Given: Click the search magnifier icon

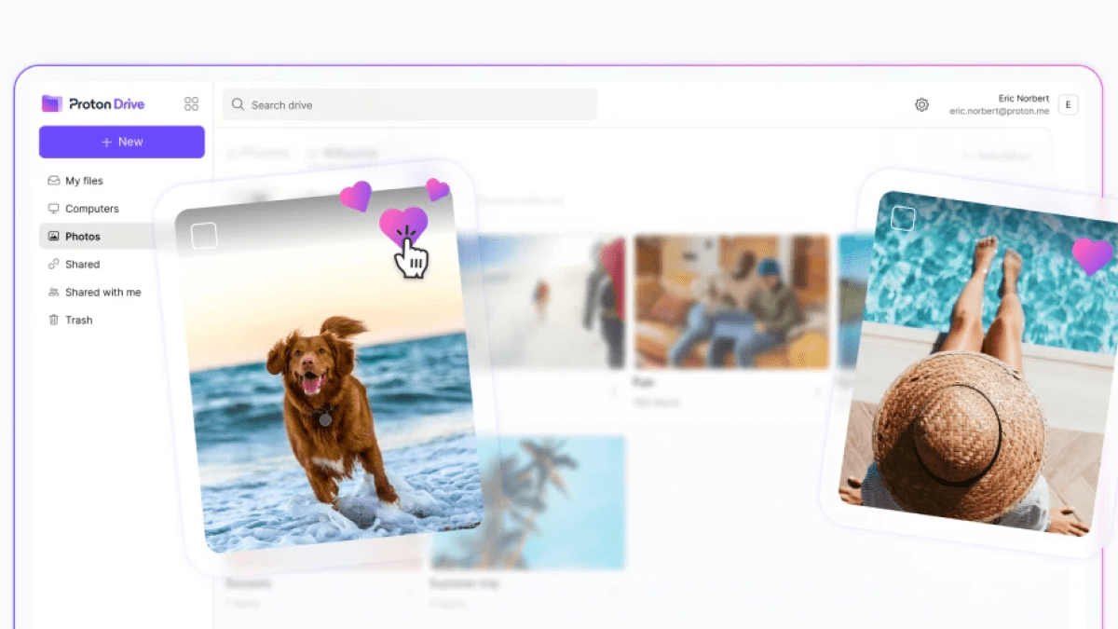Looking at the screenshot, I should point(239,104).
